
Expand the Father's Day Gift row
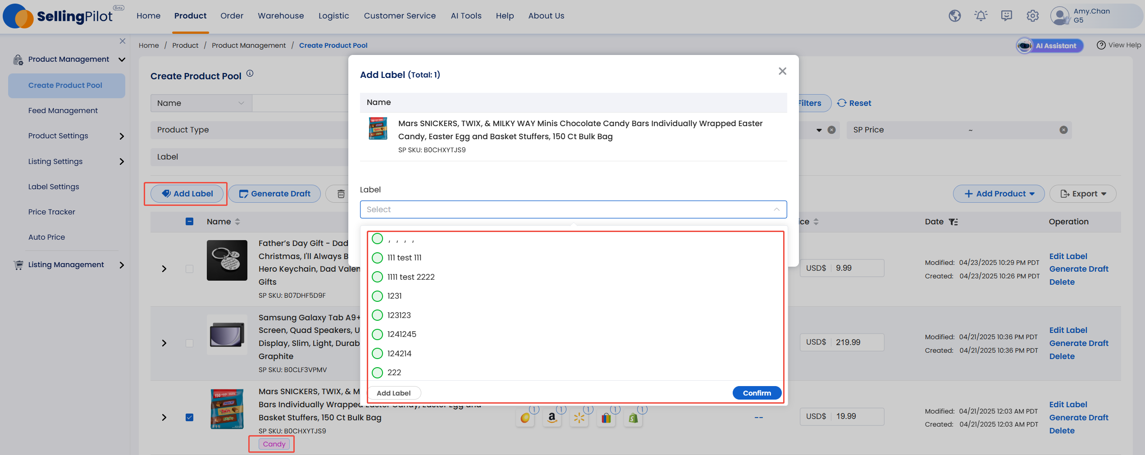tap(164, 268)
